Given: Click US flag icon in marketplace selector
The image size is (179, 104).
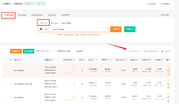Looking at the screenshot, I should [x=41, y=29].
